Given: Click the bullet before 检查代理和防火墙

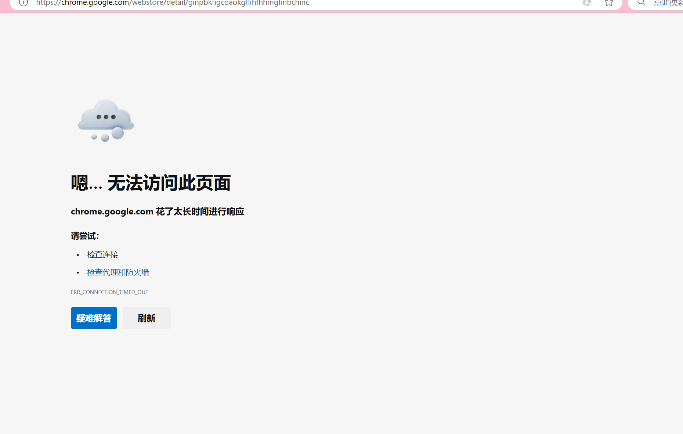Looking at the screenshot, I should [78, 272].
